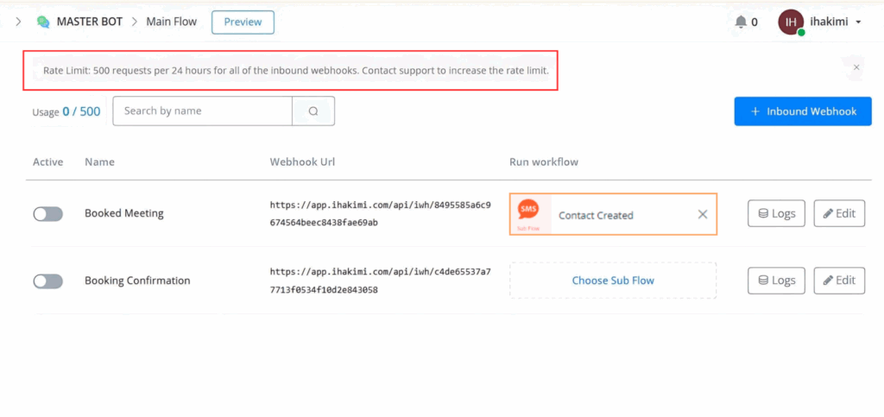The height and width of the screenshot is (417, 884).
Task: Click the search magnifier icon button
Action: click(313, 111)
